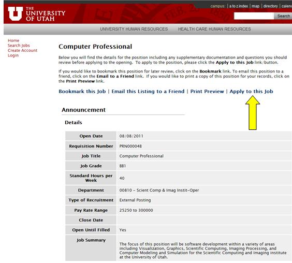Click the Computer Professional page heading

tap(95, 47)
